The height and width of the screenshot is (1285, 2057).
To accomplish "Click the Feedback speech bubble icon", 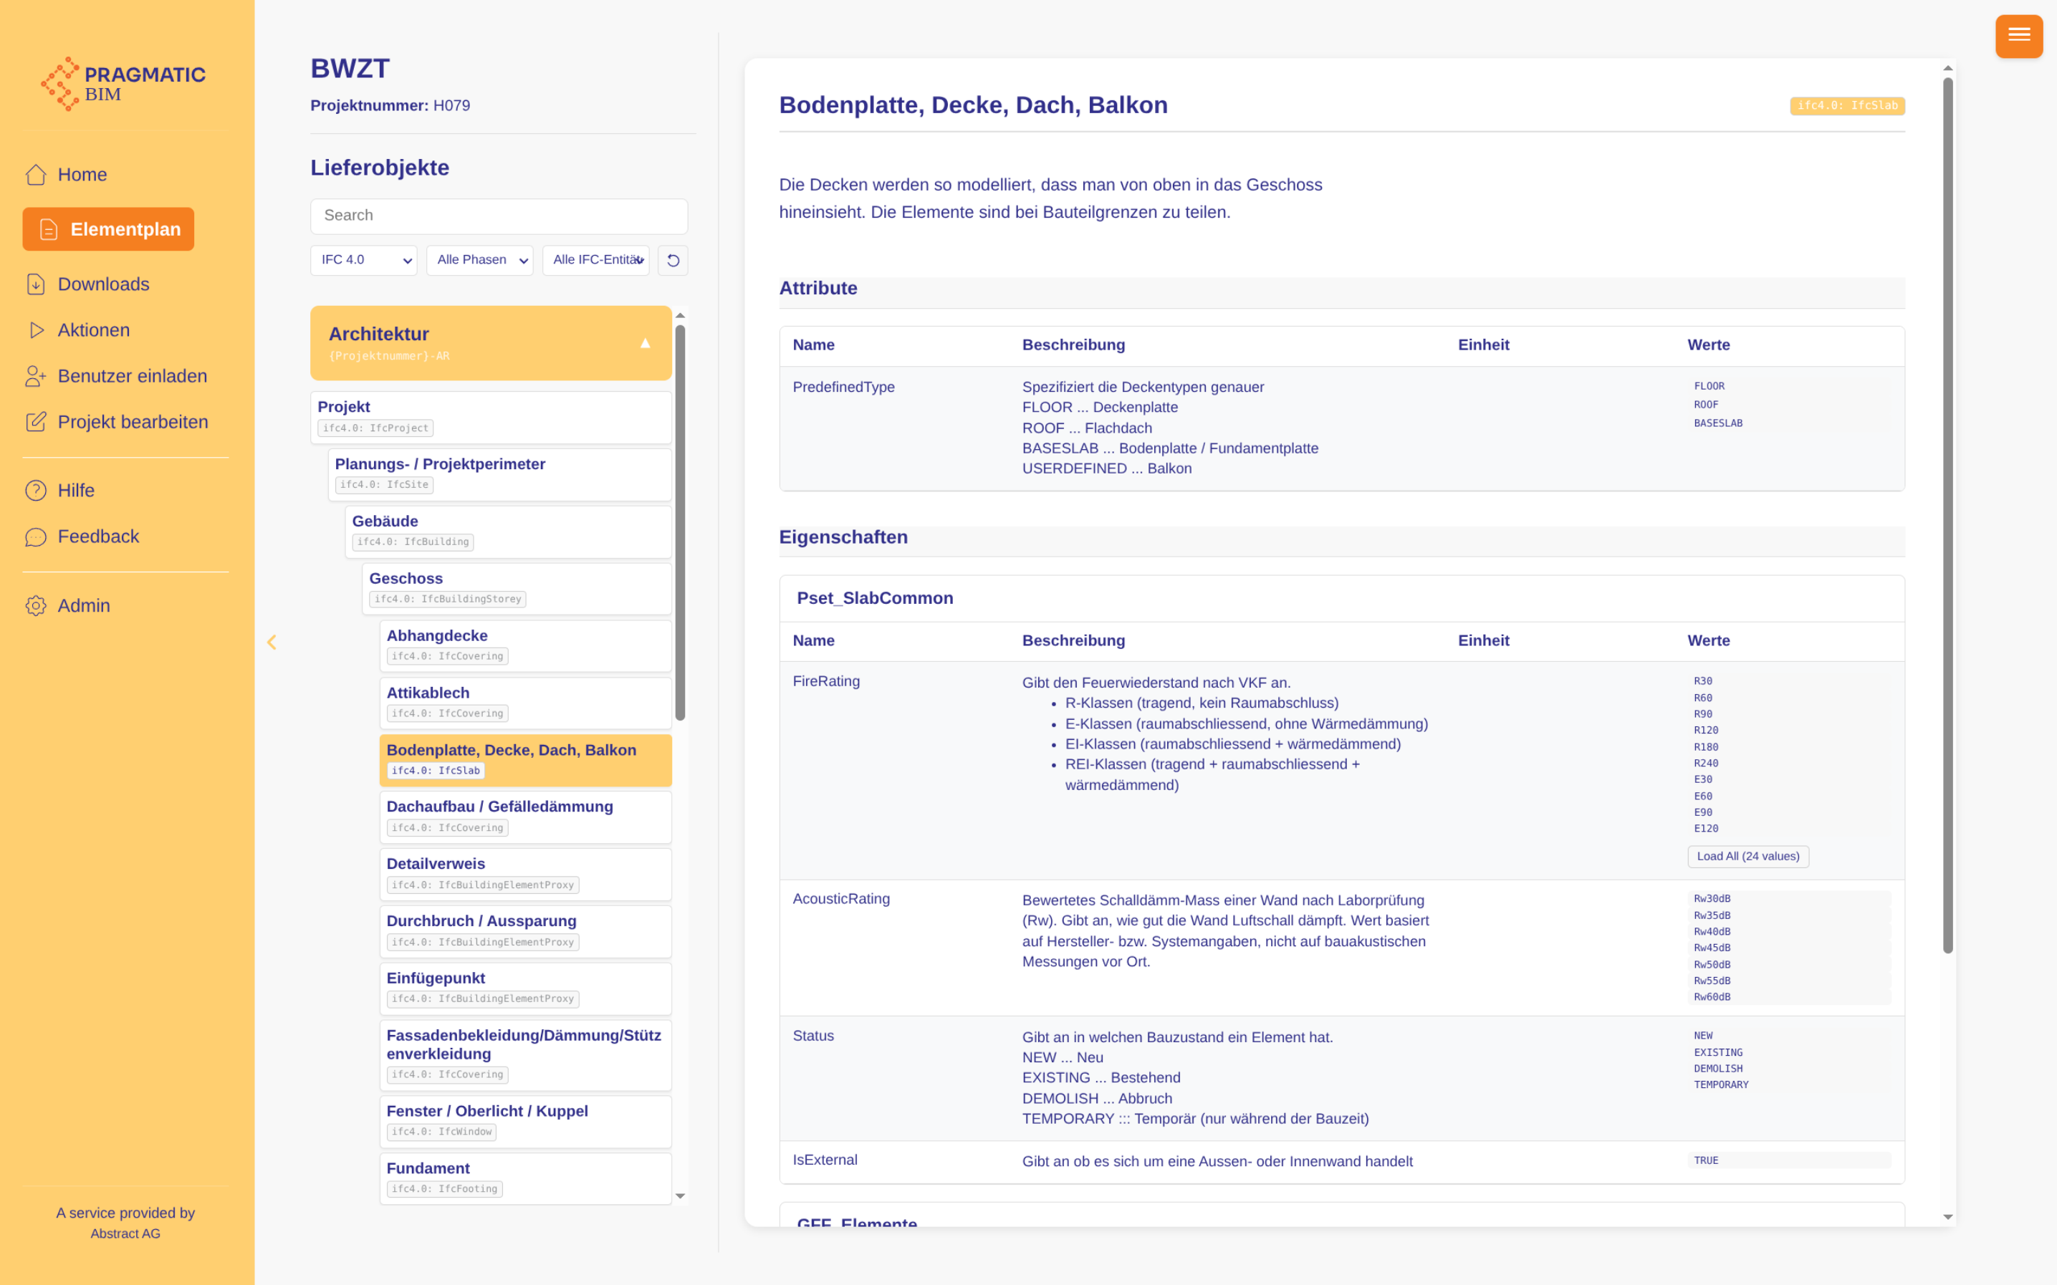I will [x=36, y=536].
